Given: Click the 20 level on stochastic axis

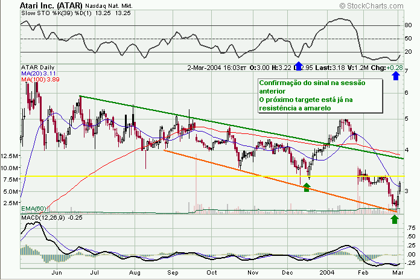Looking at the screenshot, I should (408, 52).
